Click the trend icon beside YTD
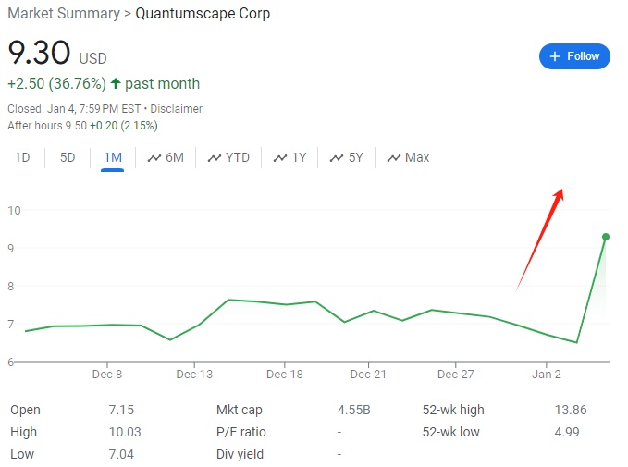Image resolution: width=628 pixels, height=467 pixels. click(x=215, y=158)
